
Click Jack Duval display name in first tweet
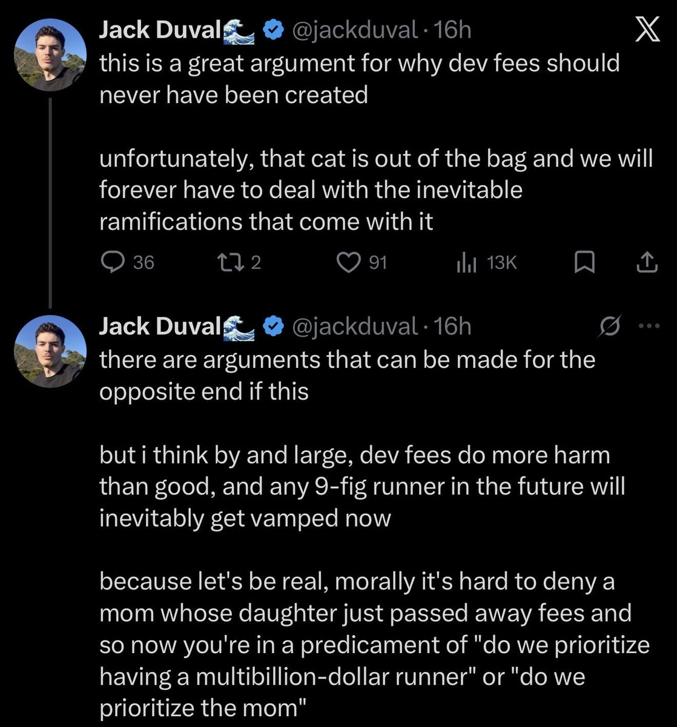coord(159,31)
